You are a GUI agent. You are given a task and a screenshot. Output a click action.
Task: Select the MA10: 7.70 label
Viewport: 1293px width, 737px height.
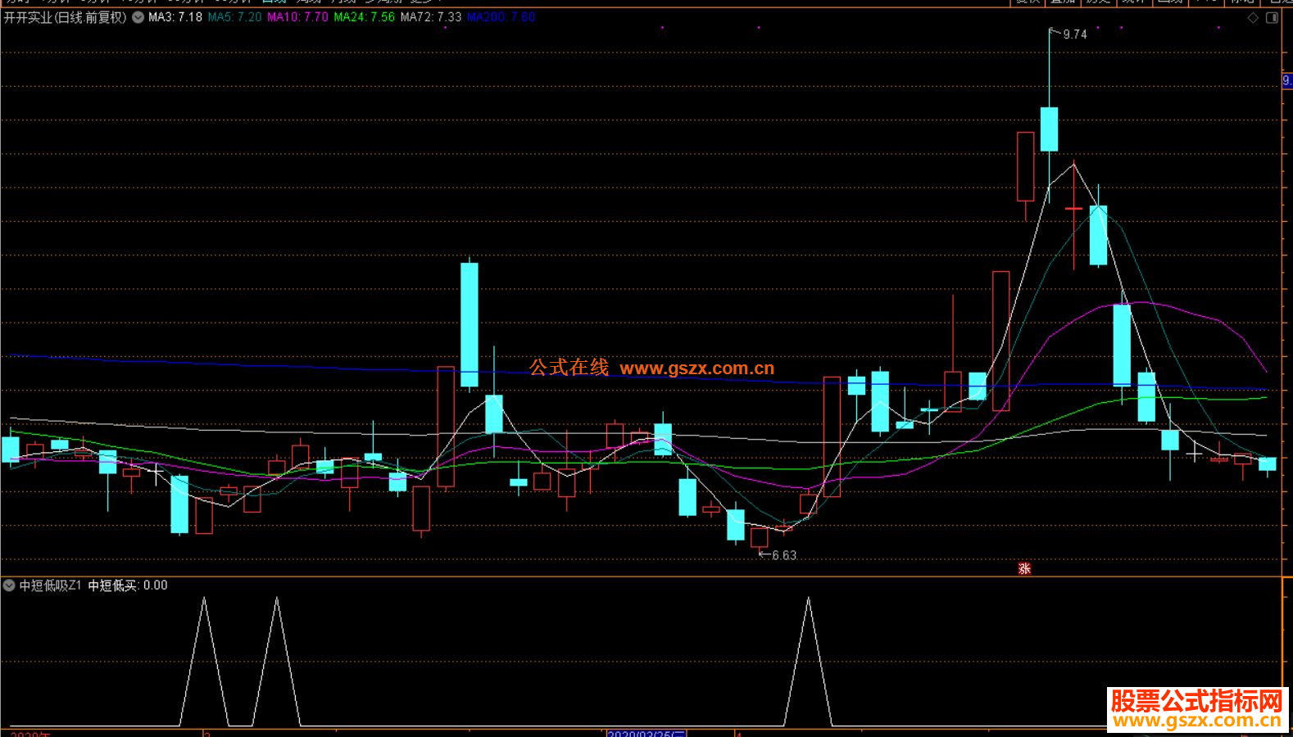click(x=298, y=17)
